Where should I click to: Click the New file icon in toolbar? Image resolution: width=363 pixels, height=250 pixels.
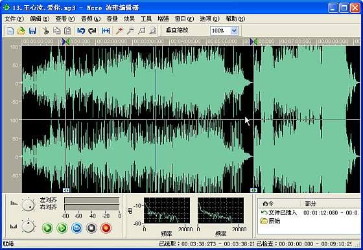pyautogui.click(x=10, y=30)
